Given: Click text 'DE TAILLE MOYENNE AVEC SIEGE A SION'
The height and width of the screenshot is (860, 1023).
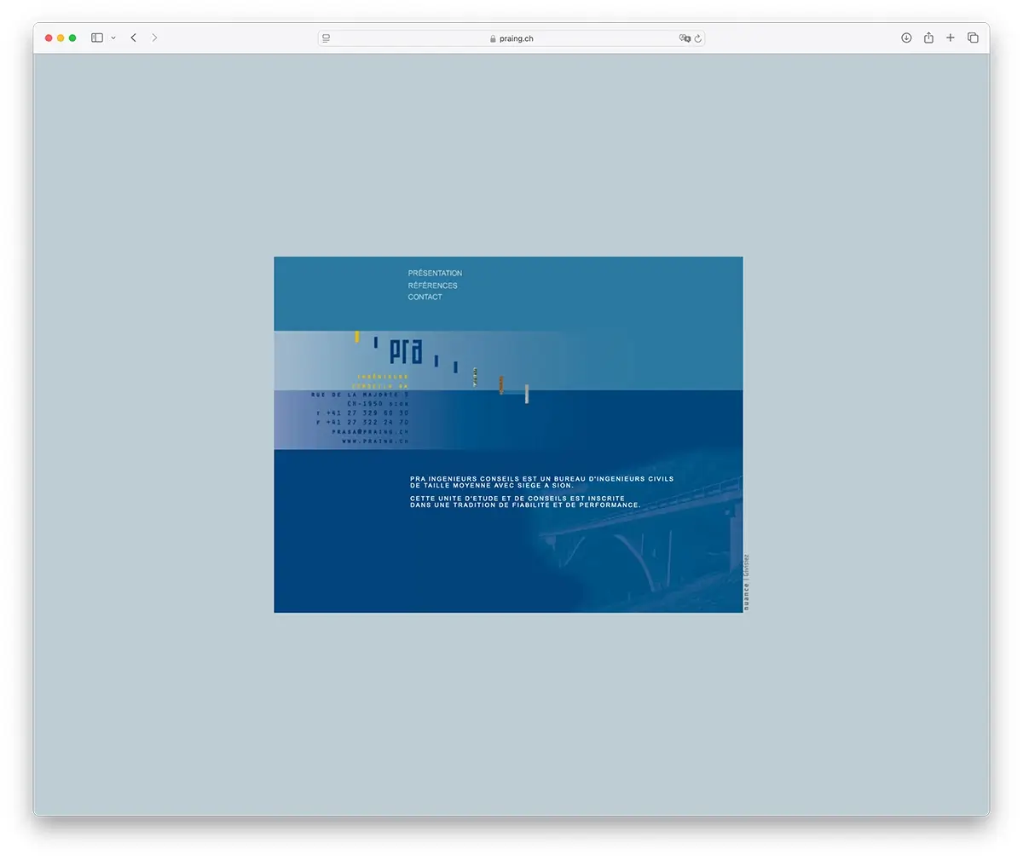Looking at the screenshot, I should [x=491, y=486].
